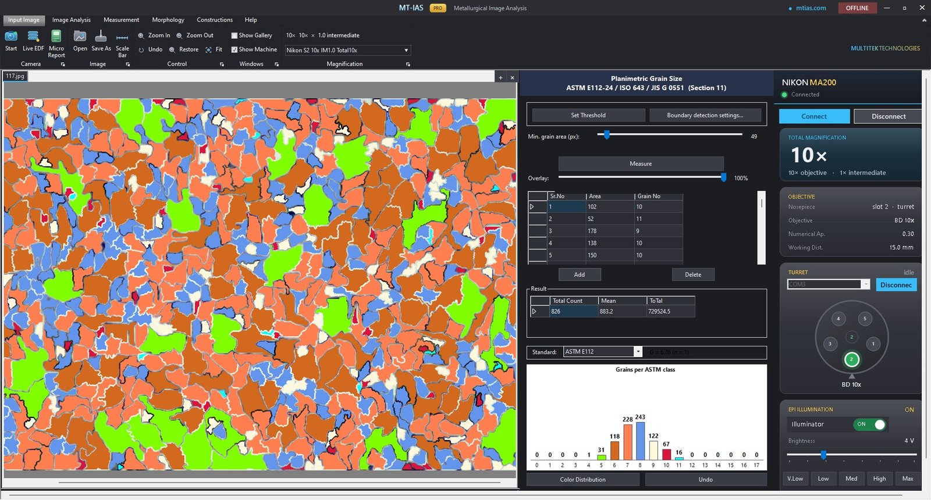Open Color Distribution
Viewport: 931px width, 500px height.
click(583, 480)
